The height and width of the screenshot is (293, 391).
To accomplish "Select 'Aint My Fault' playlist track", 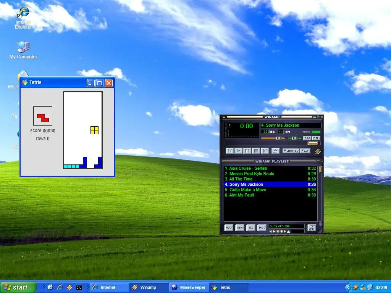I will click(270, 195).
